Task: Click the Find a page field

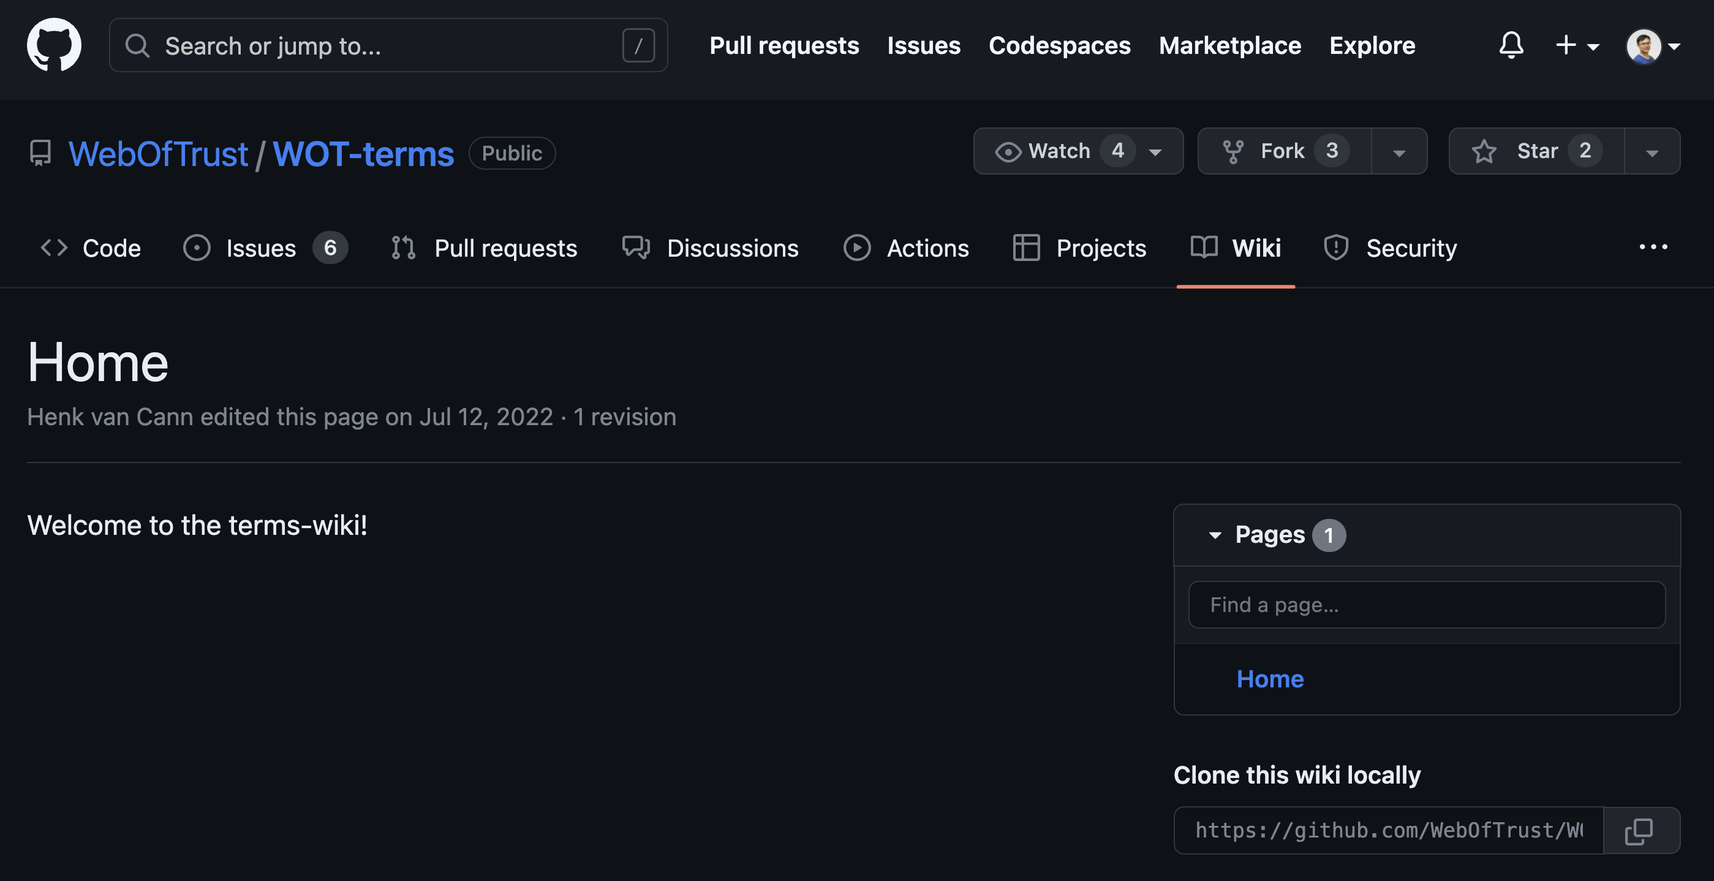Action: pyautogui.click(x=1426, y=604)
